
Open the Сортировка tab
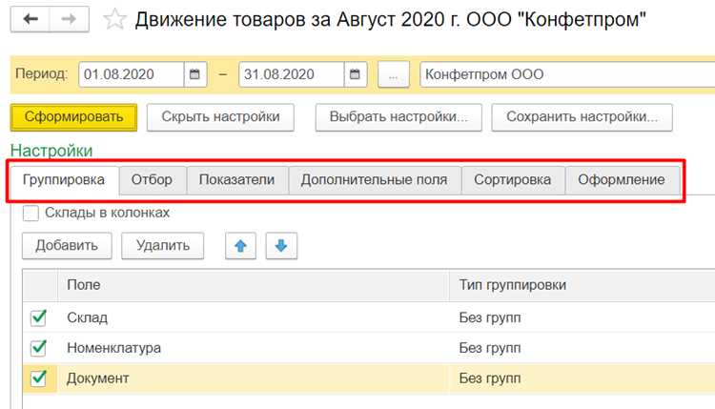(x=513, y=179)
